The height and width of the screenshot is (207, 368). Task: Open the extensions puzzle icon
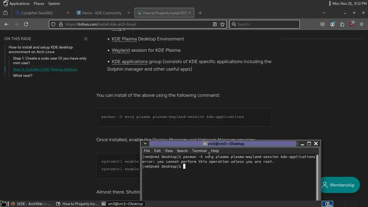click(342, 24)
